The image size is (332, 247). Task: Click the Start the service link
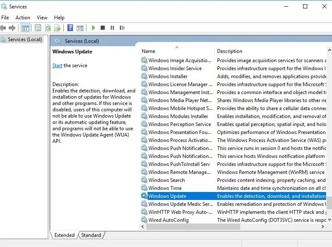57,66
